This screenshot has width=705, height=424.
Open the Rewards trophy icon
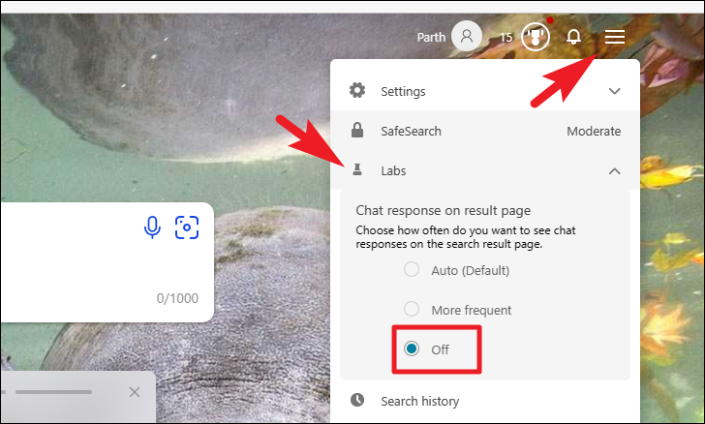(536, 37)
